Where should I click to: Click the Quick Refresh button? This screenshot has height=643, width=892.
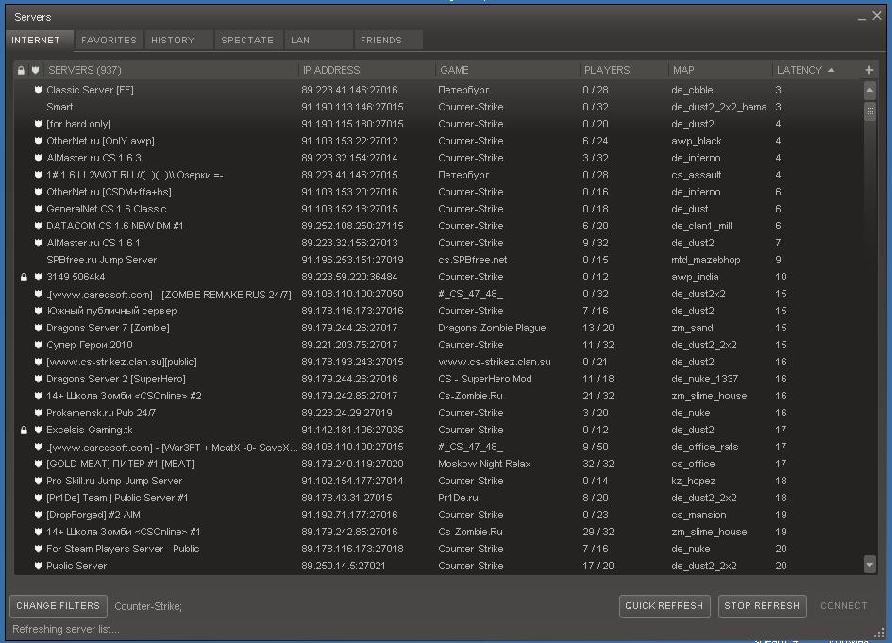(665, 606)
